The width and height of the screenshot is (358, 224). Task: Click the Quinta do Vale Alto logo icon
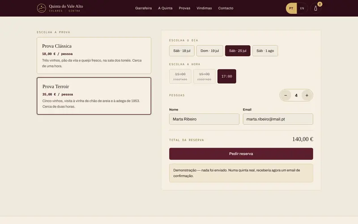(x=42, y=8)
